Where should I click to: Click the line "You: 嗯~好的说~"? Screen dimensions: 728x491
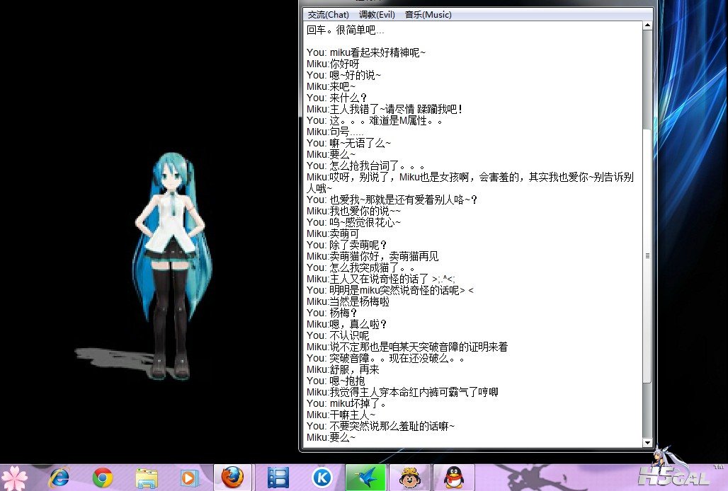pos(343,75)
